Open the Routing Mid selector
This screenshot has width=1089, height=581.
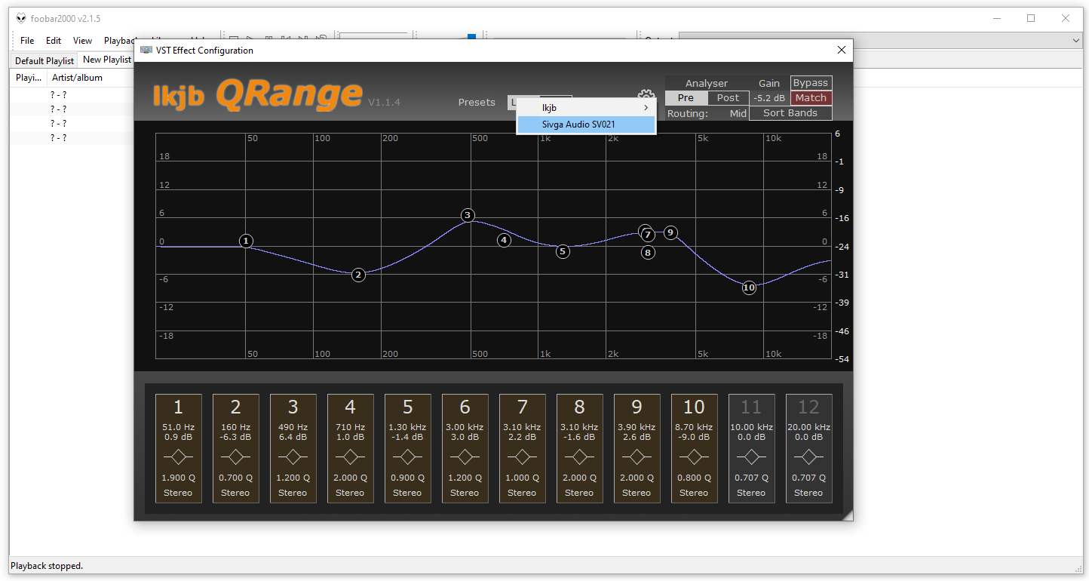click(738, 113)
